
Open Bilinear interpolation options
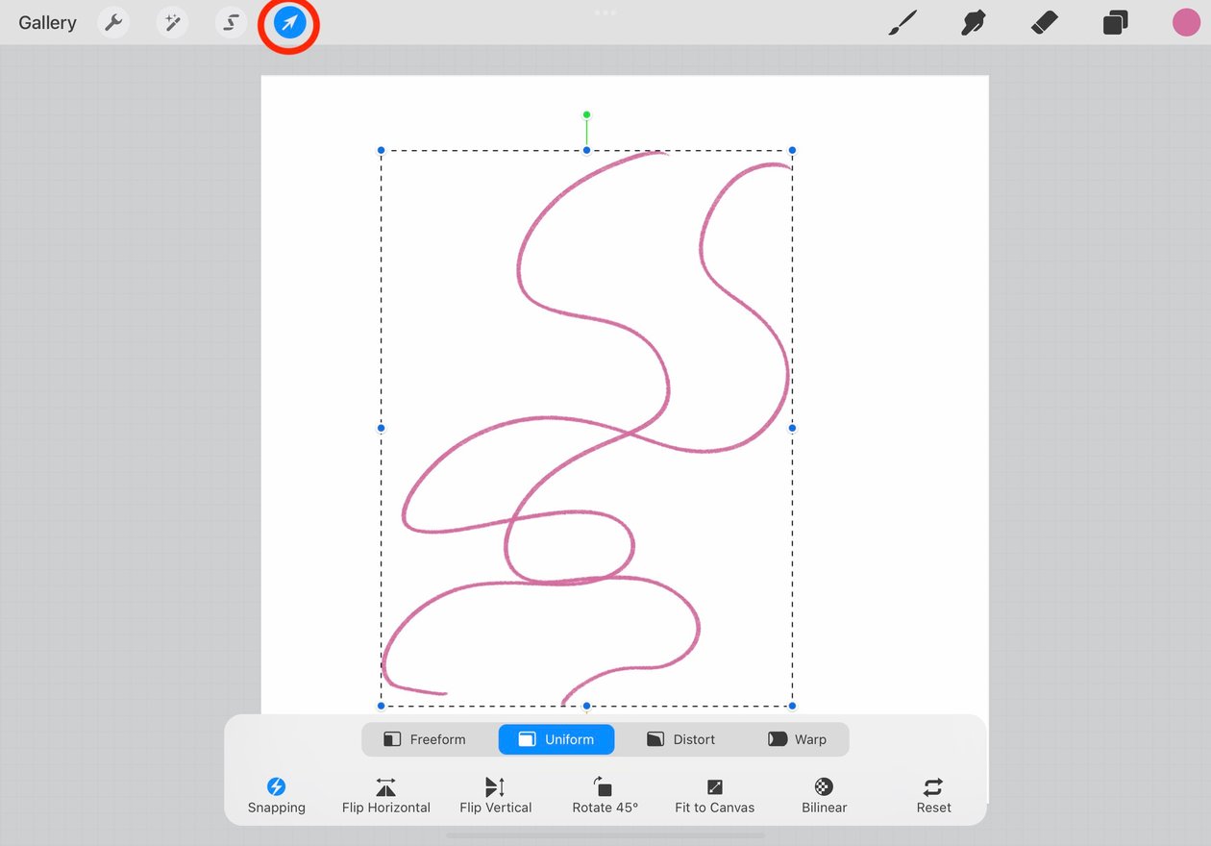click(825, 796)
